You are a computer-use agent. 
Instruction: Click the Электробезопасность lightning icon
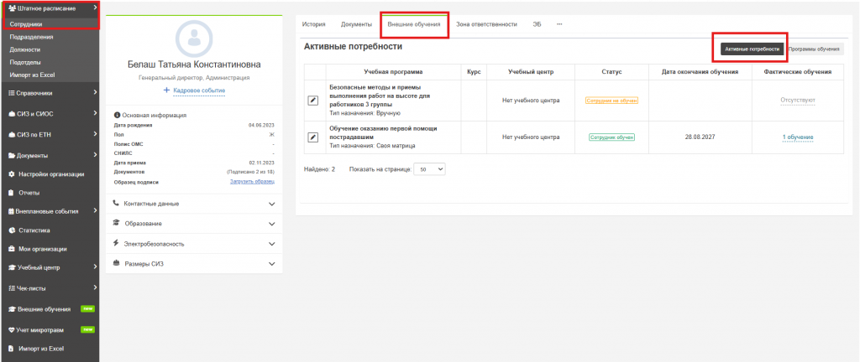[116, 243]
